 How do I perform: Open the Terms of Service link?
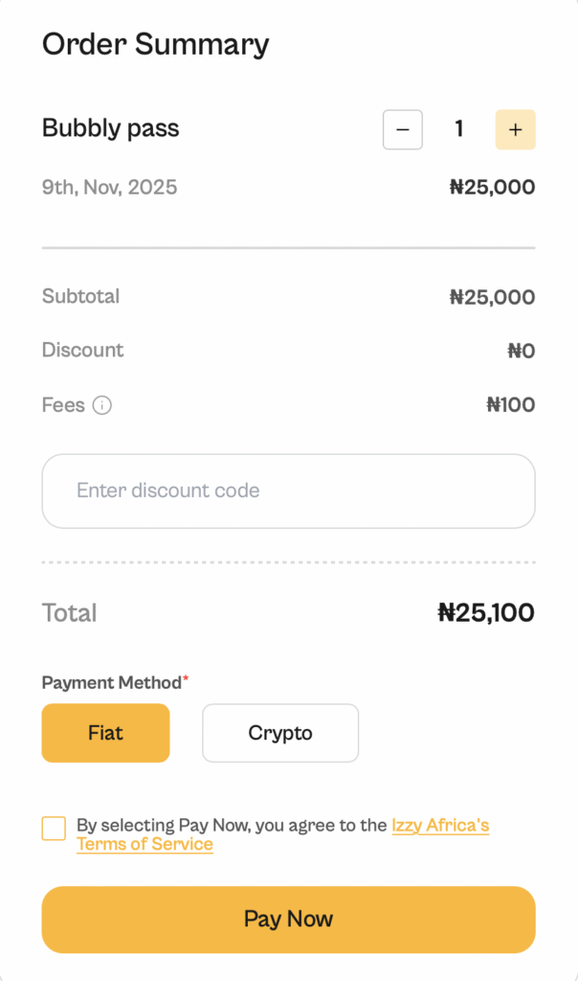144,844
